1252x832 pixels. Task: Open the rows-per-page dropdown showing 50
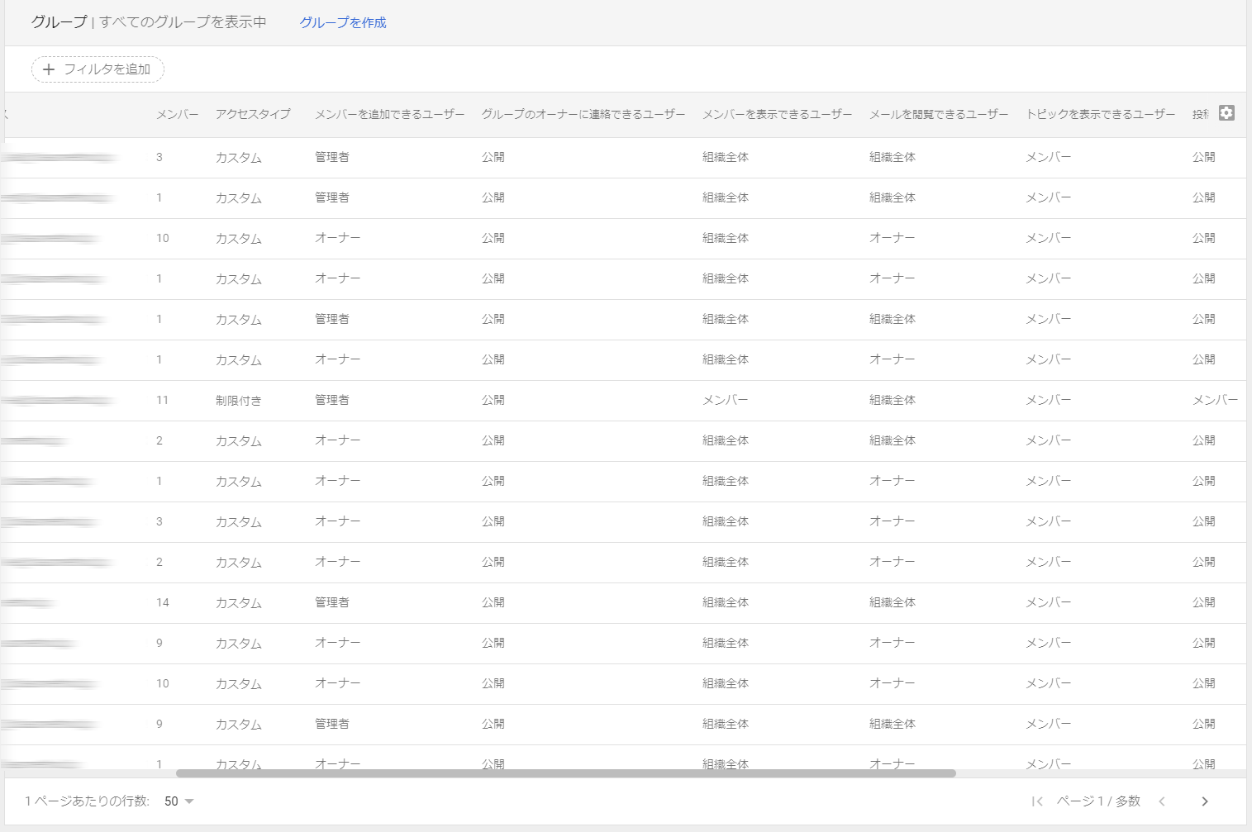[179, 801]
